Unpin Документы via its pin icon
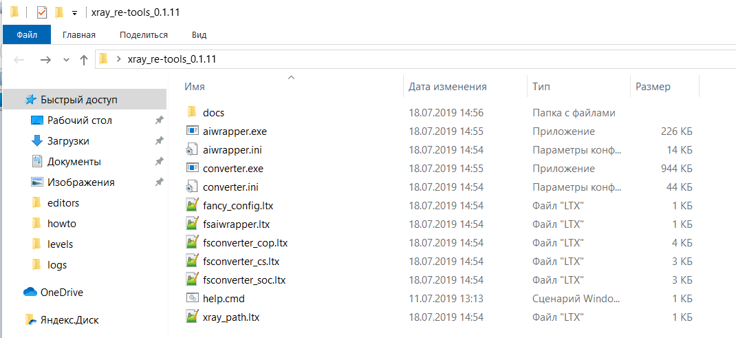The image size is (736, 338). click(x=159, y=162)
